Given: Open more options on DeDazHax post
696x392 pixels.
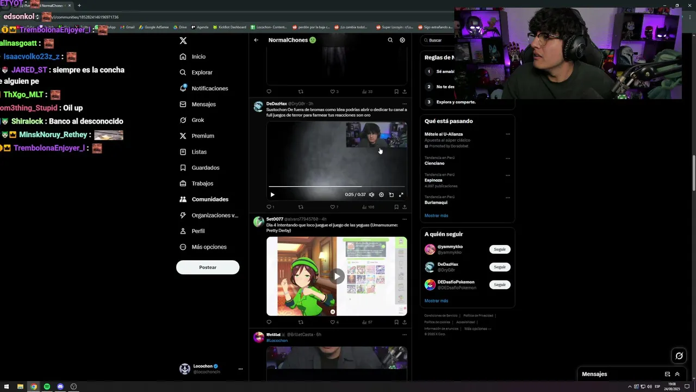Looking at the screenshot, I should pyautogui.click(x=404, y=104).
